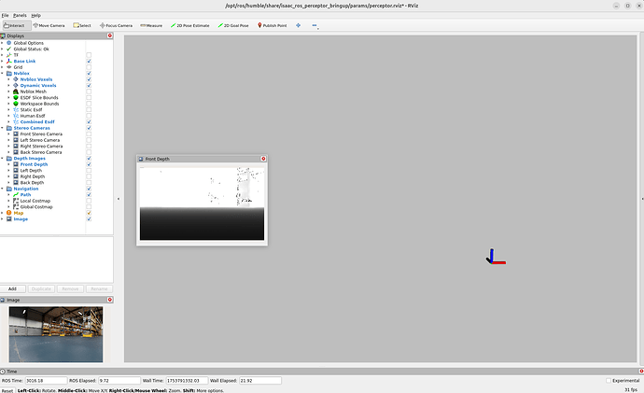This screenshot has height=393, width=644.
Task: Activate the Publish Point tool
Action: 272,25
